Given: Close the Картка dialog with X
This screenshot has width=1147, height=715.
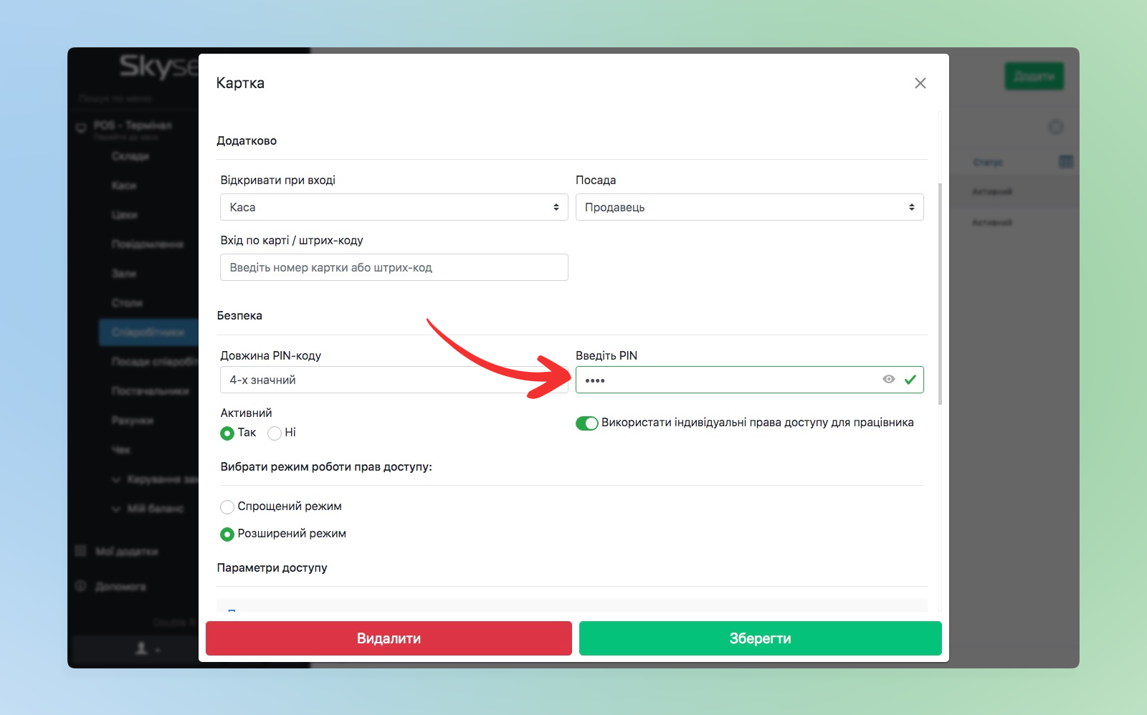Looking at the screenshot, I should tap(920, 83).
